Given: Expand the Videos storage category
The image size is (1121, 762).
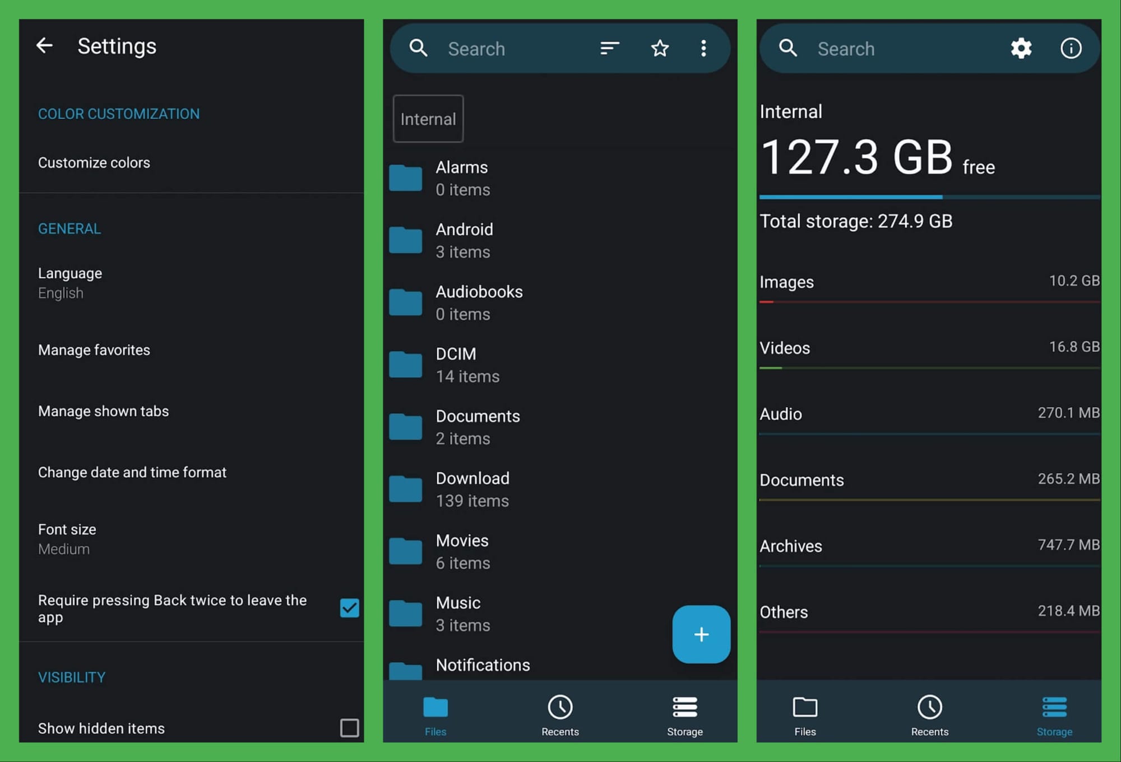Looking at the screenshot, I should click(929, 348).
